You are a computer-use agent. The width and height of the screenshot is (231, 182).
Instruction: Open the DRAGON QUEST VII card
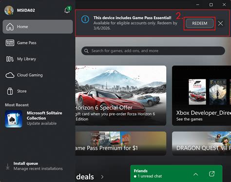point(201,144)
